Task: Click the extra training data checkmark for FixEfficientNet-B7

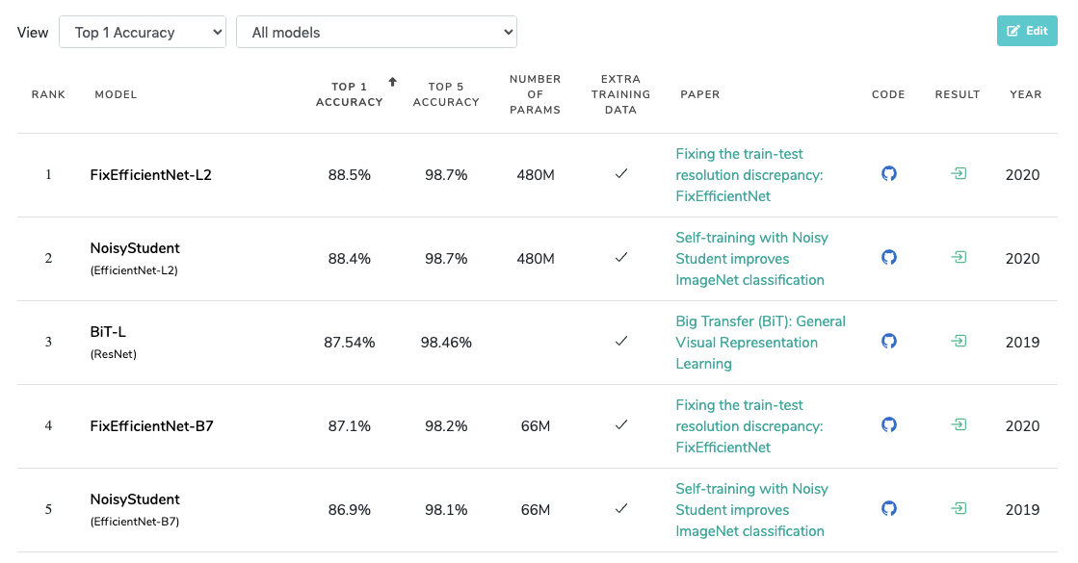Action: [x=620, y=424]
